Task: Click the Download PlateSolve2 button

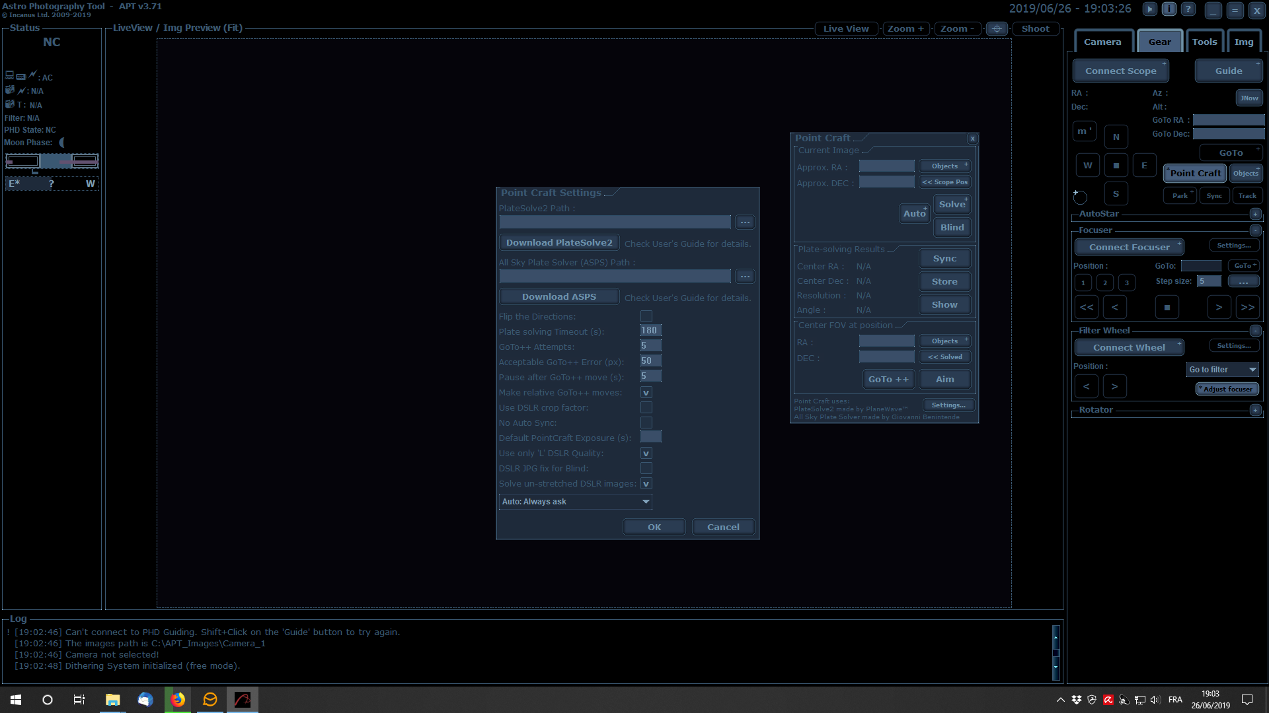Action: pos(559,243)
